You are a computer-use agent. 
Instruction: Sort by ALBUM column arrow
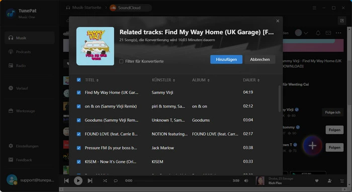(208, 80)
